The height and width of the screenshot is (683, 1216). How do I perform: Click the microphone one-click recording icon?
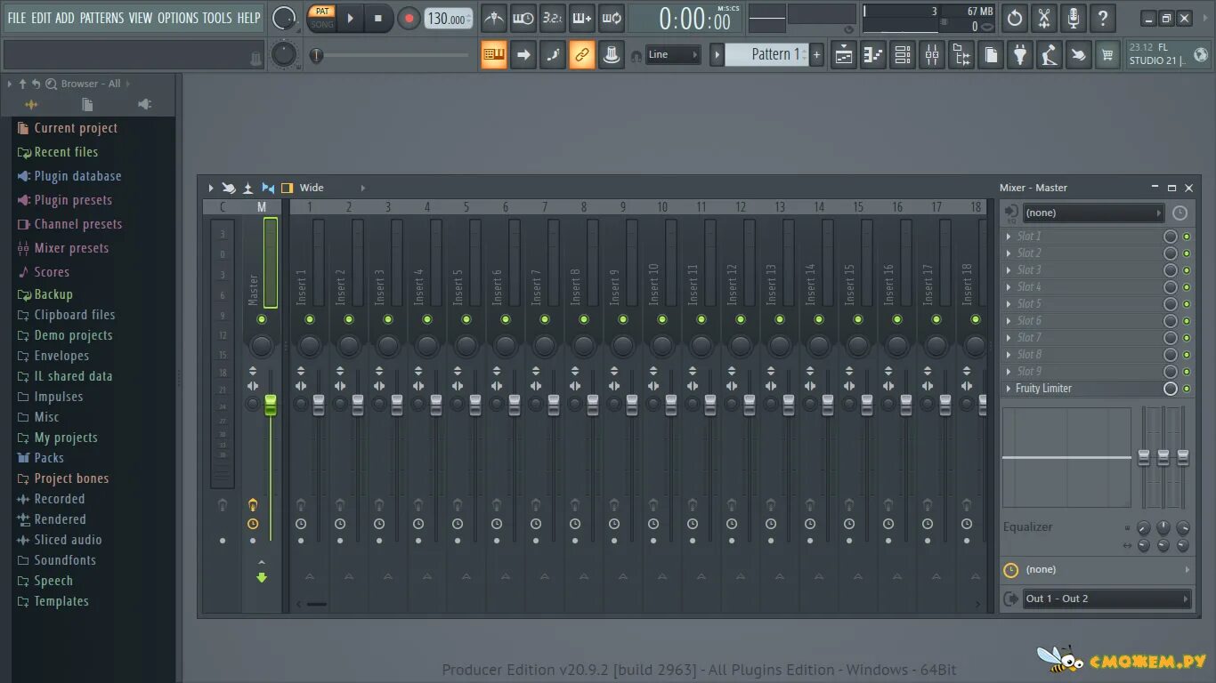click(x=1074, y=18)
